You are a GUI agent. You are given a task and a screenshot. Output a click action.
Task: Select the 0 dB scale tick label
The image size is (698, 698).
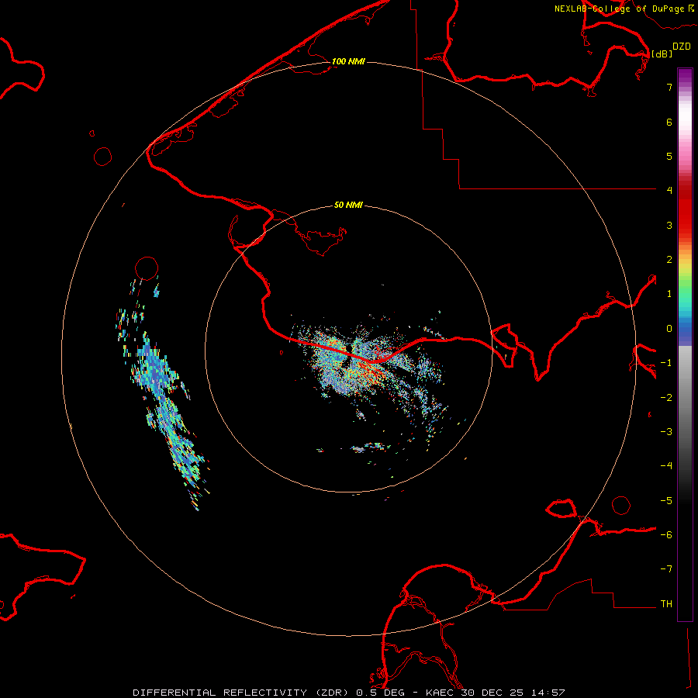tap(669, 329)
